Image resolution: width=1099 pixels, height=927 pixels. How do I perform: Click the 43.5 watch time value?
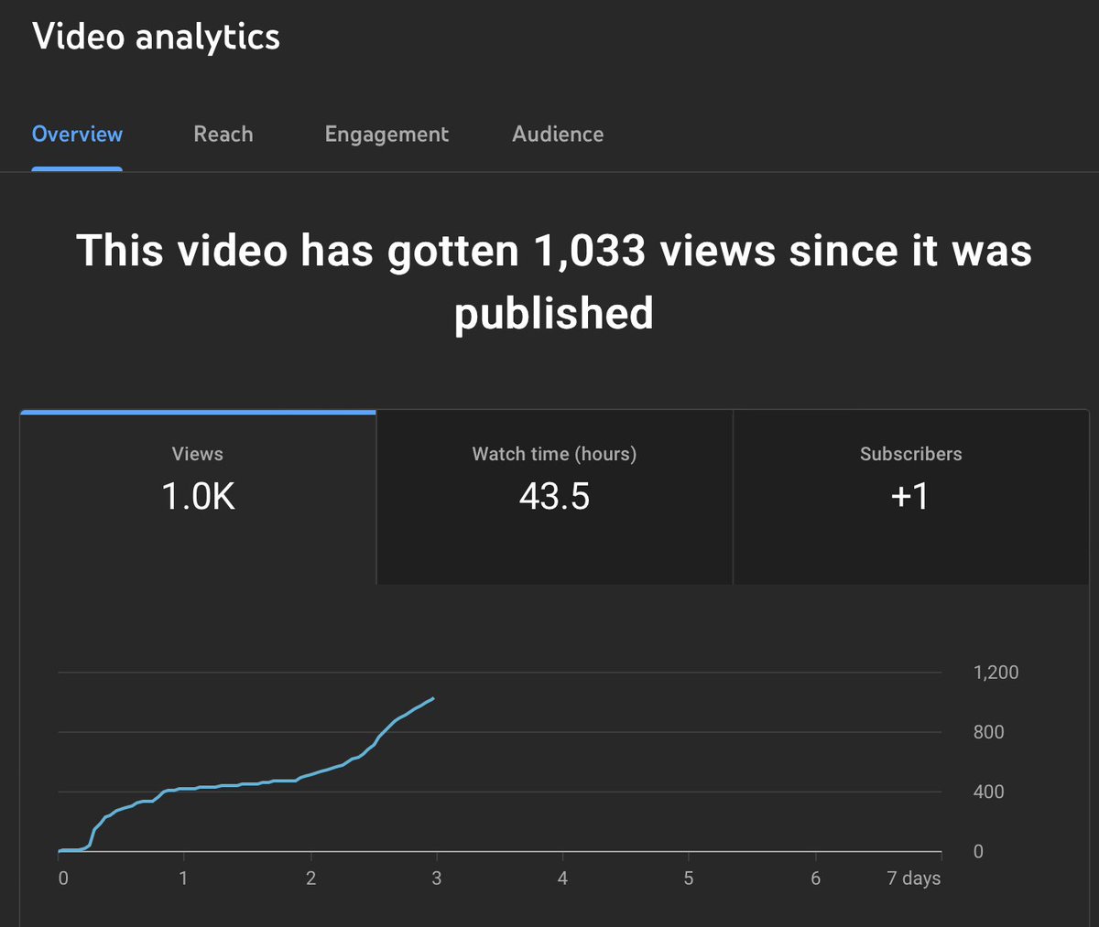click(x=554, y=496)
